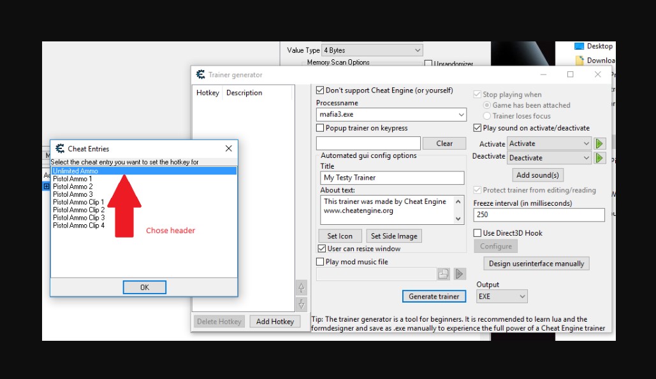Viewport: 656px width, 379px height.
Task: Click Design userinterface manually button
Action: [536, 264]
